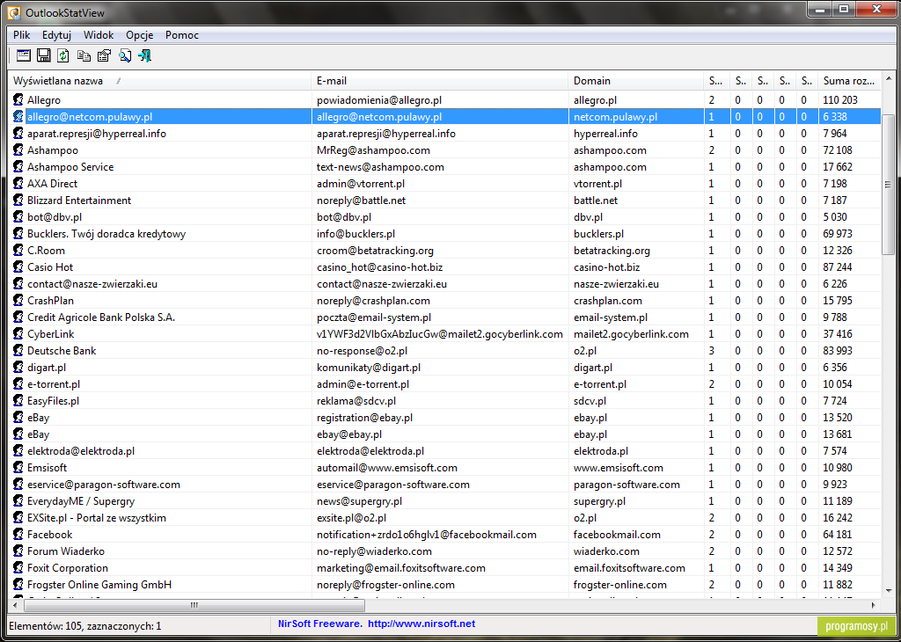Viewport: 901px width, 642px height.
Task: Sort by the E-mail column header
Action: tap(440, 80)
